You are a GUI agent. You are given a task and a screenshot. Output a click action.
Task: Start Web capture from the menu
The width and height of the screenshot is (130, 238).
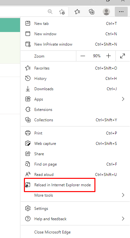(x=75, y=144)
